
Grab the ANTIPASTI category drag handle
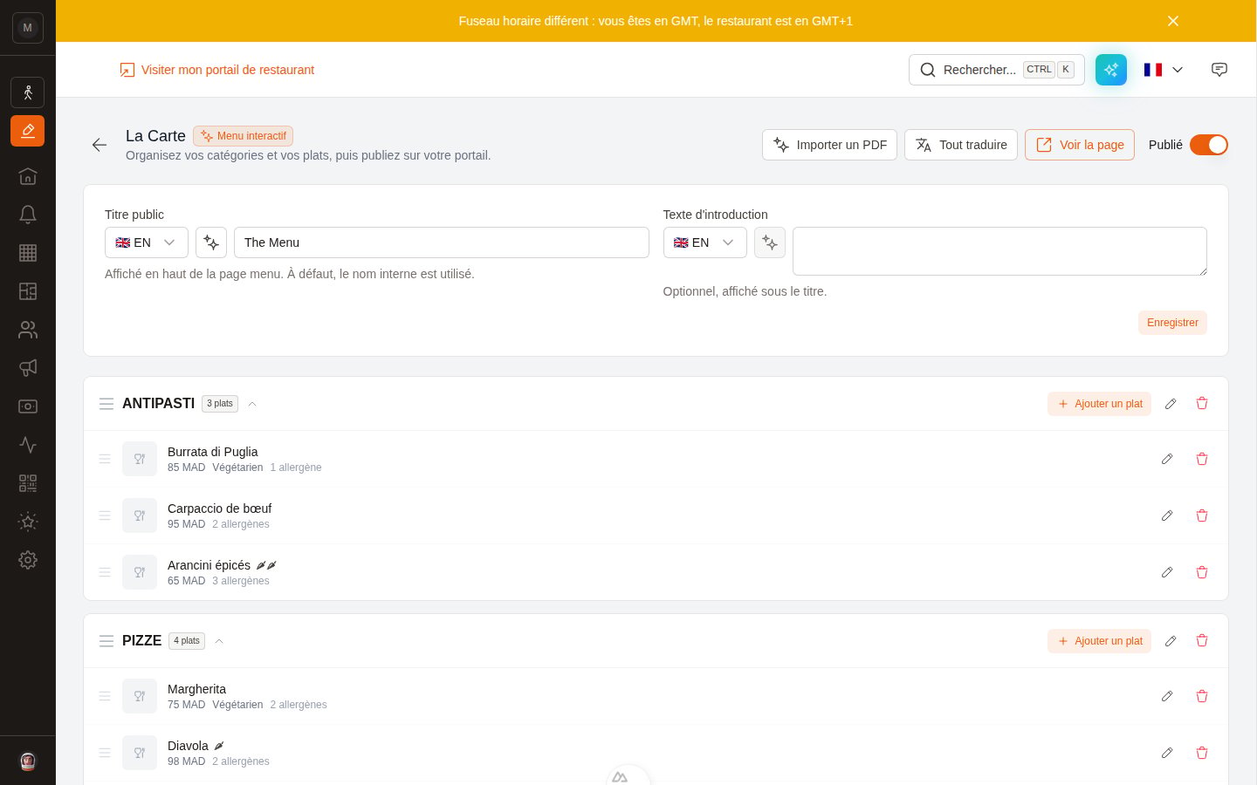coord(106,404)
